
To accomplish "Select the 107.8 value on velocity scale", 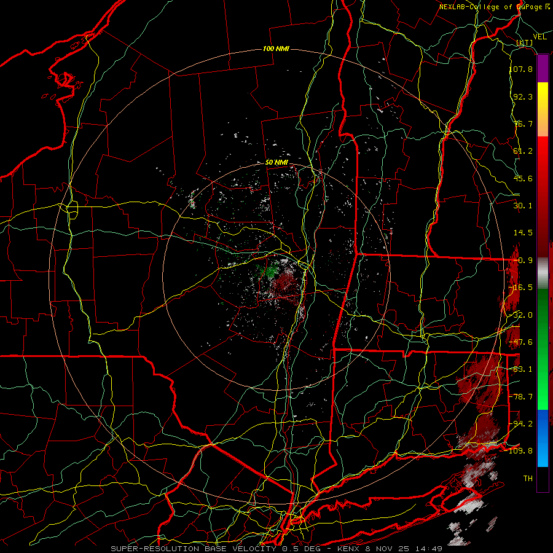I will click(521, 69).
